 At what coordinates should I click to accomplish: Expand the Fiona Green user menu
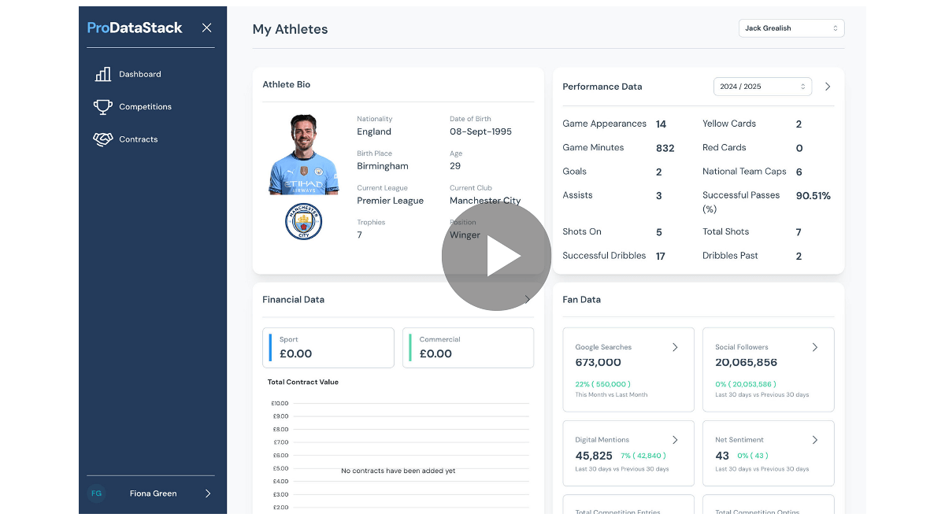(208, 493)
